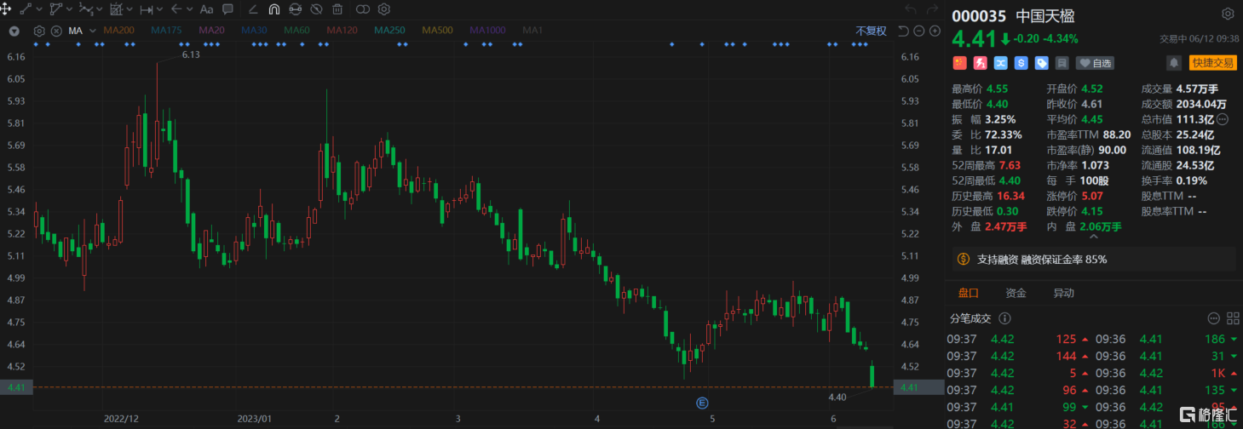Toggle the MA1000 line
The image size is (1243, 429).
point(487,31)
